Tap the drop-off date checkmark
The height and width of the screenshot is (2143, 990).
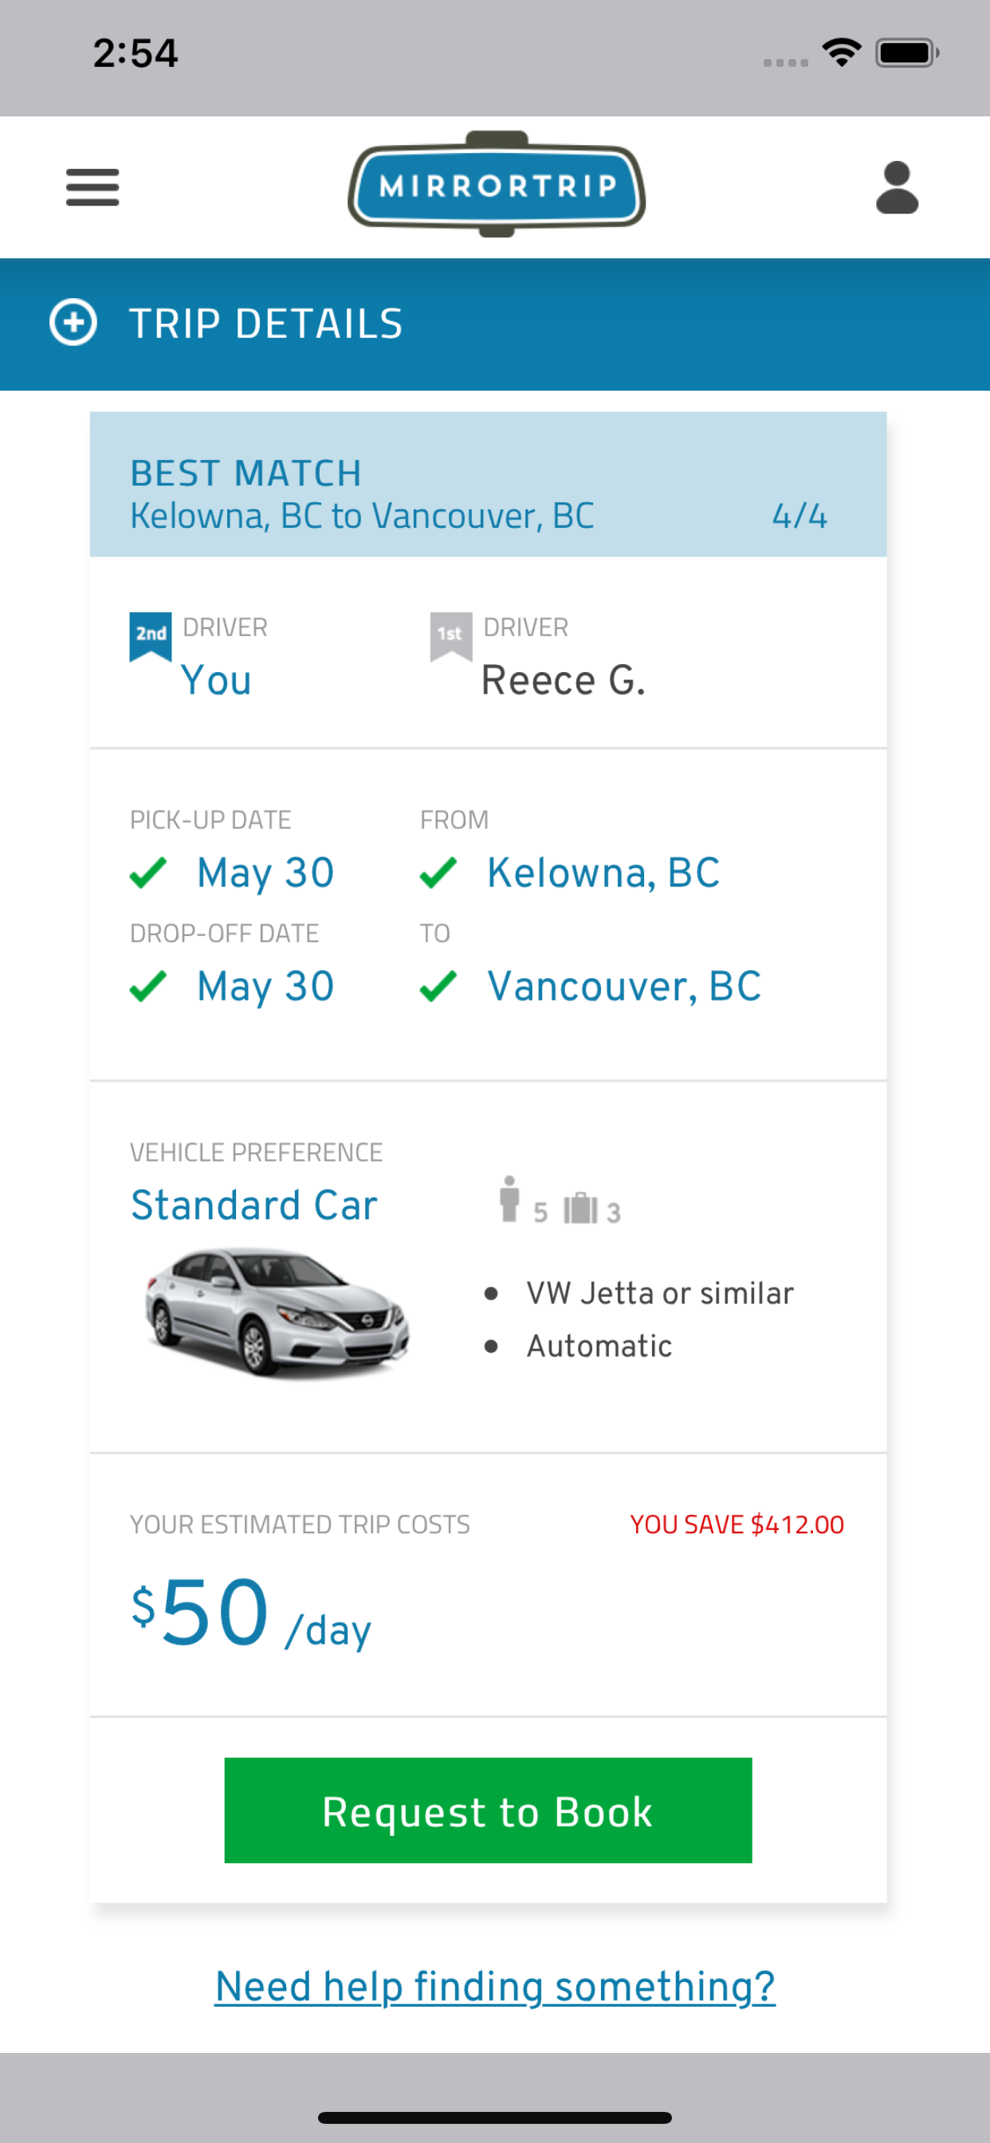click(148, 987)
